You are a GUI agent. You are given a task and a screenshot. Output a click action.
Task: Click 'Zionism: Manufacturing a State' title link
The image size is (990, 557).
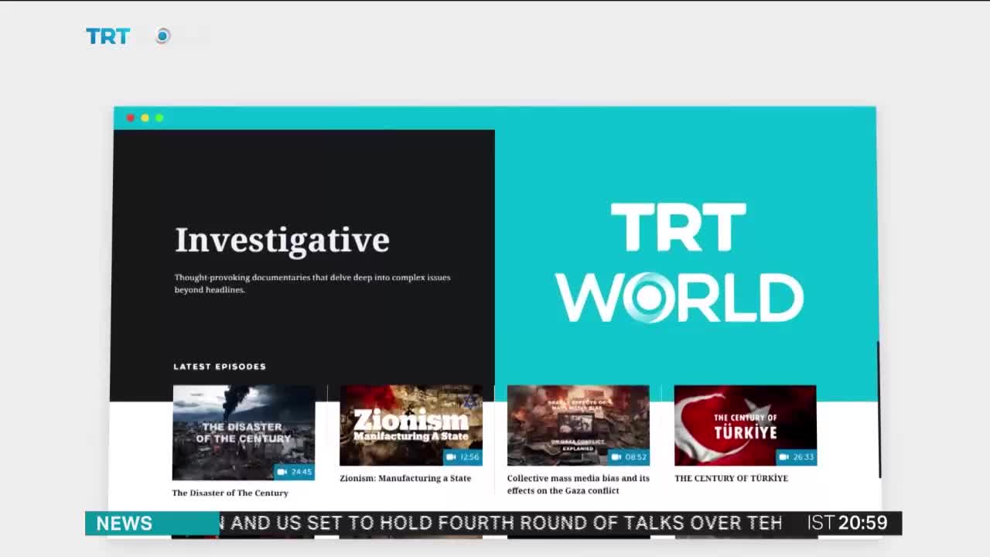pyautogui.click(x=405, y=478)
